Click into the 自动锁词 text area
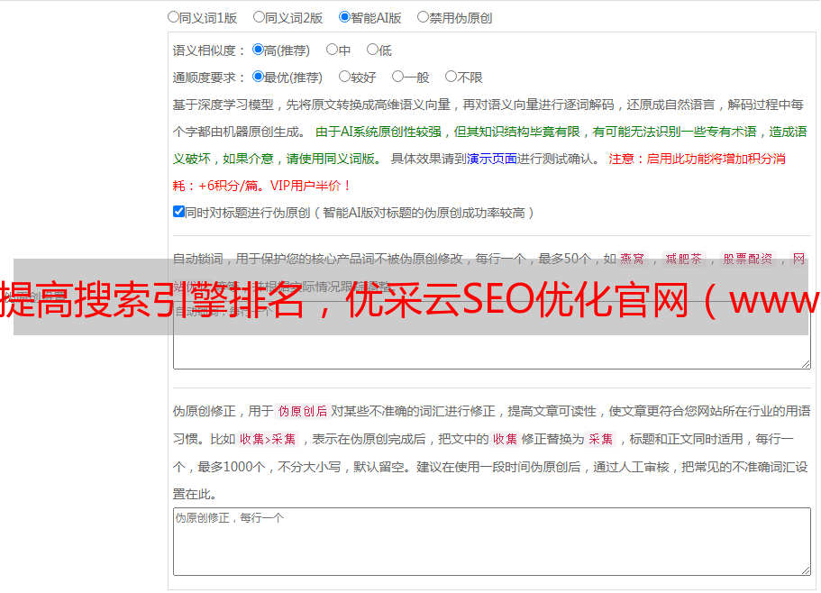Viewport: 821px width, 593px height. 492,335
